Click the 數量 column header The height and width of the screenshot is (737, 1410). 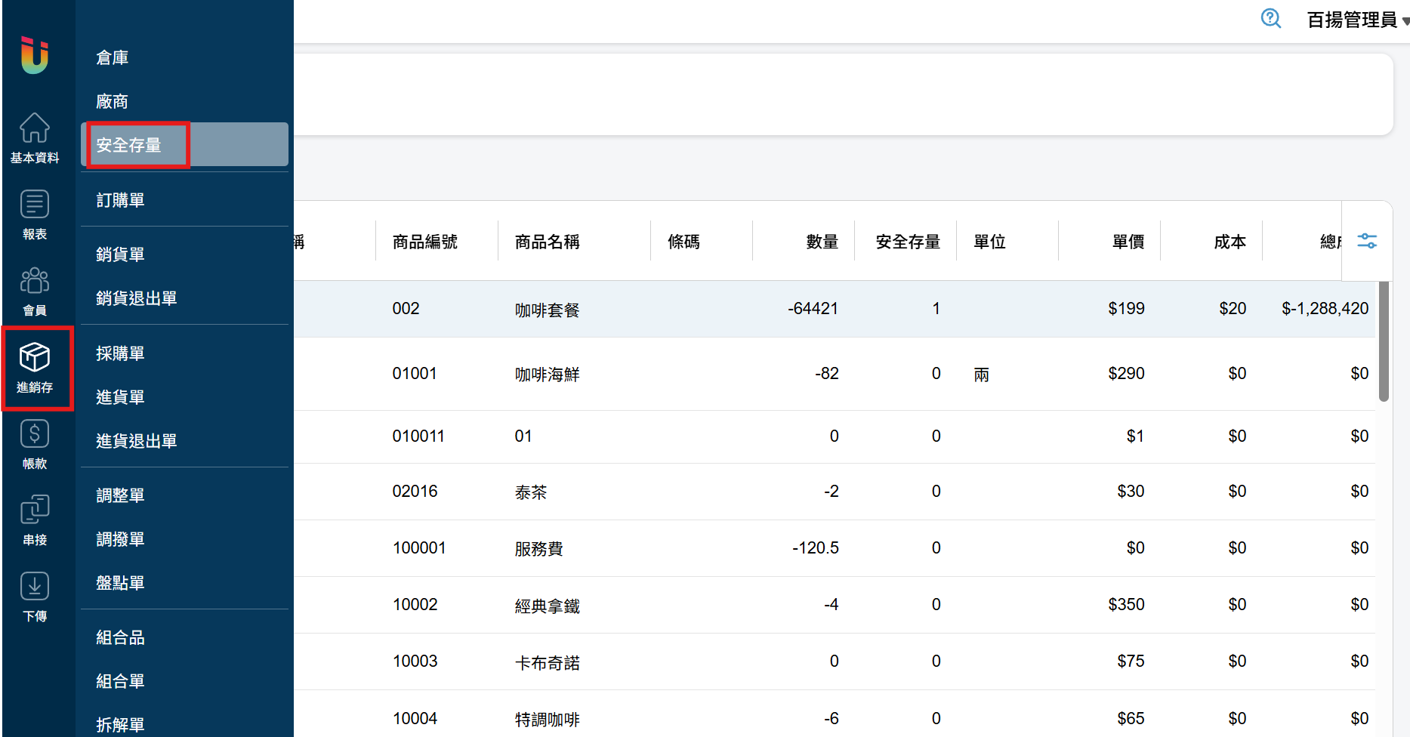click(822, 242)
